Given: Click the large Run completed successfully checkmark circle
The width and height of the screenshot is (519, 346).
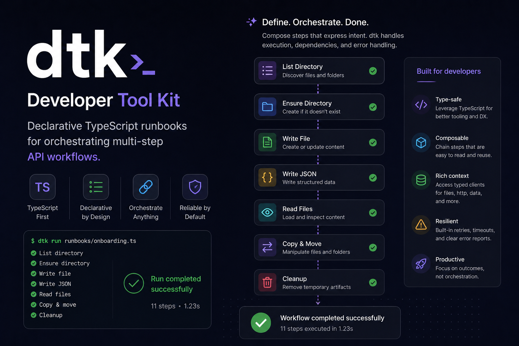Looking at the screenshot, I should pyautogui.click(x=134, y=283).
